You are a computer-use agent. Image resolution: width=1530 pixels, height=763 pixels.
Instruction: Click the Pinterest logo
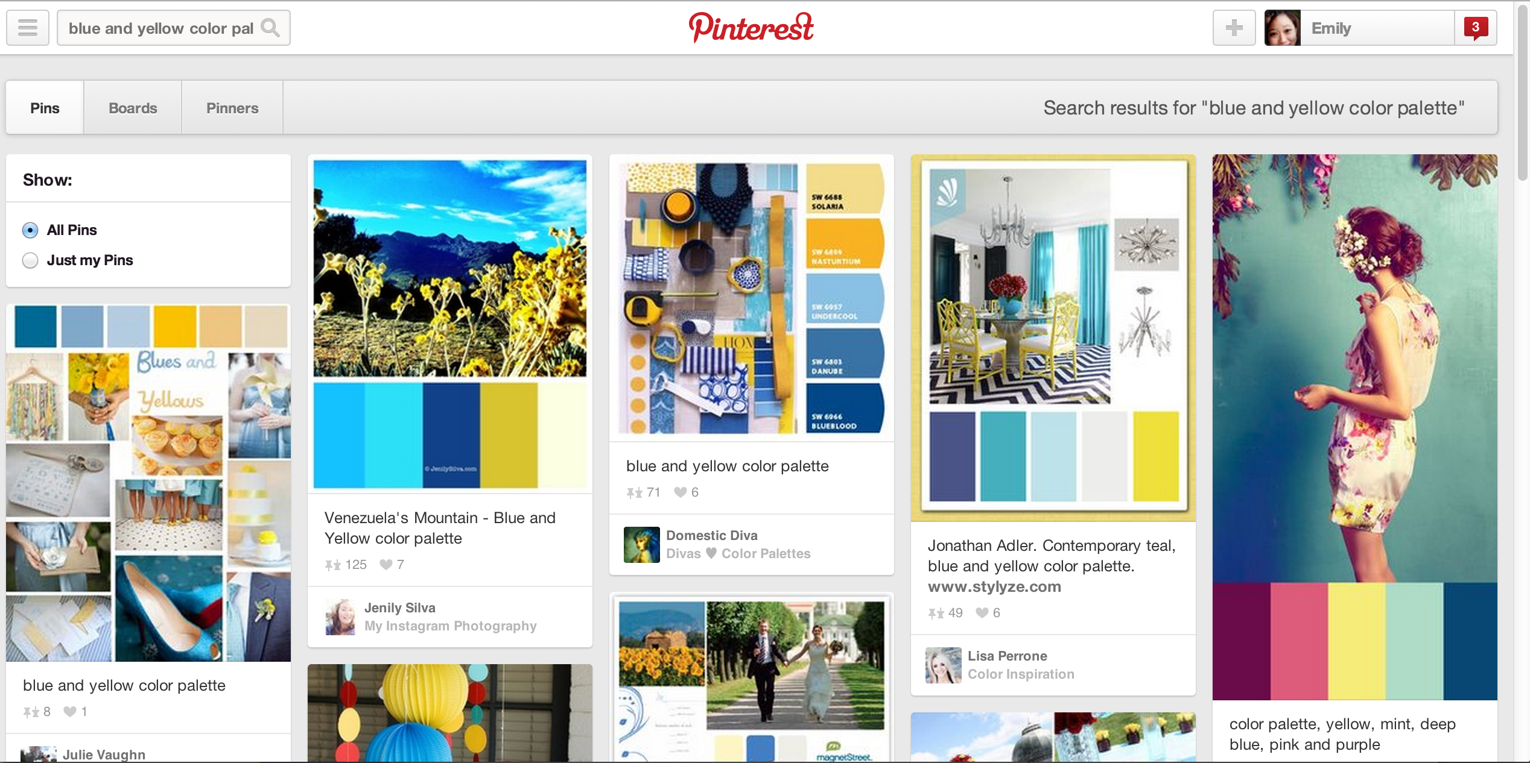tap(751, 28)
